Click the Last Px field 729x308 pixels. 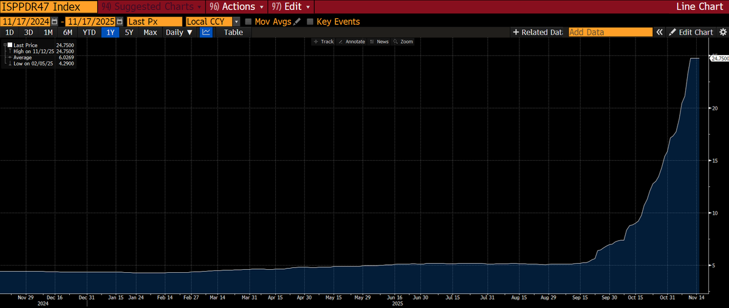154,21
